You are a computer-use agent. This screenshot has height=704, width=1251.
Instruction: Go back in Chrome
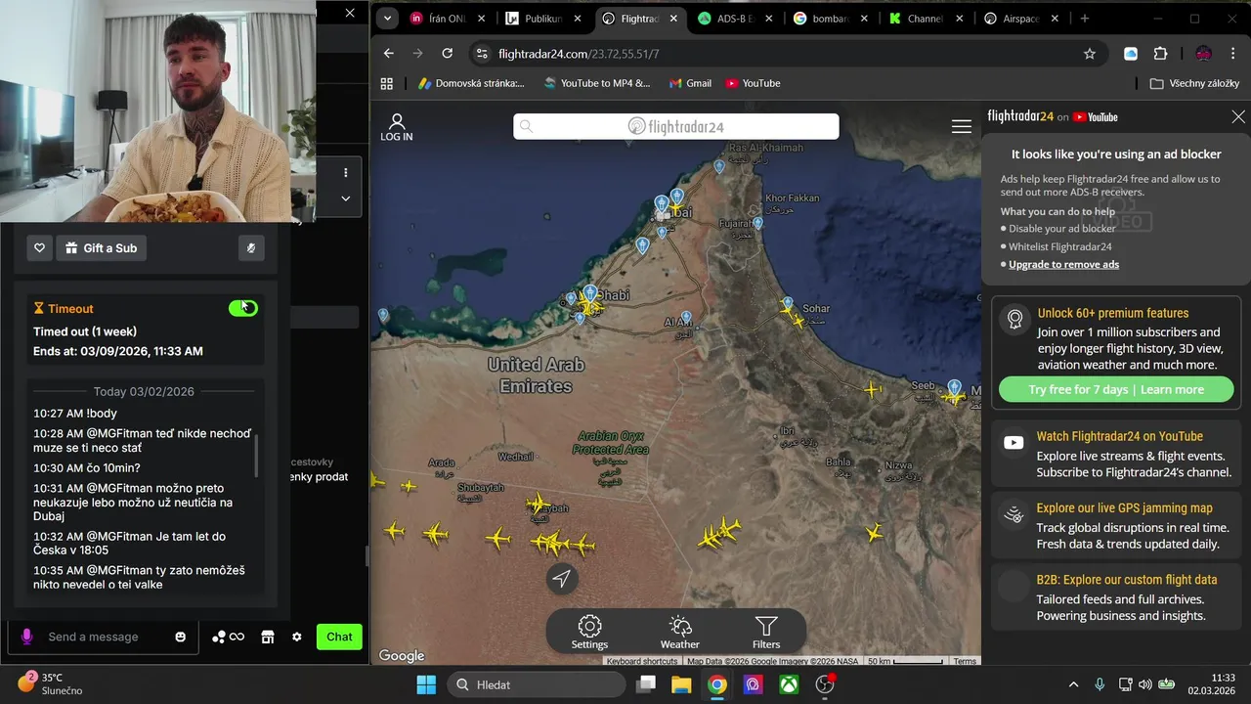(x=388, y=54)
